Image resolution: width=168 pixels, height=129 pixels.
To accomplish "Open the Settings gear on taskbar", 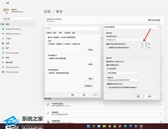I will click(136, 126).
